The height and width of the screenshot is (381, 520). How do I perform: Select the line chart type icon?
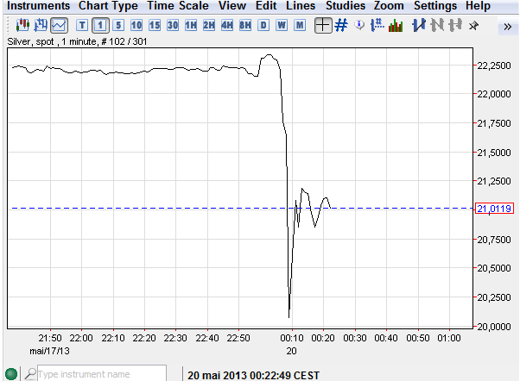(59, 25)
